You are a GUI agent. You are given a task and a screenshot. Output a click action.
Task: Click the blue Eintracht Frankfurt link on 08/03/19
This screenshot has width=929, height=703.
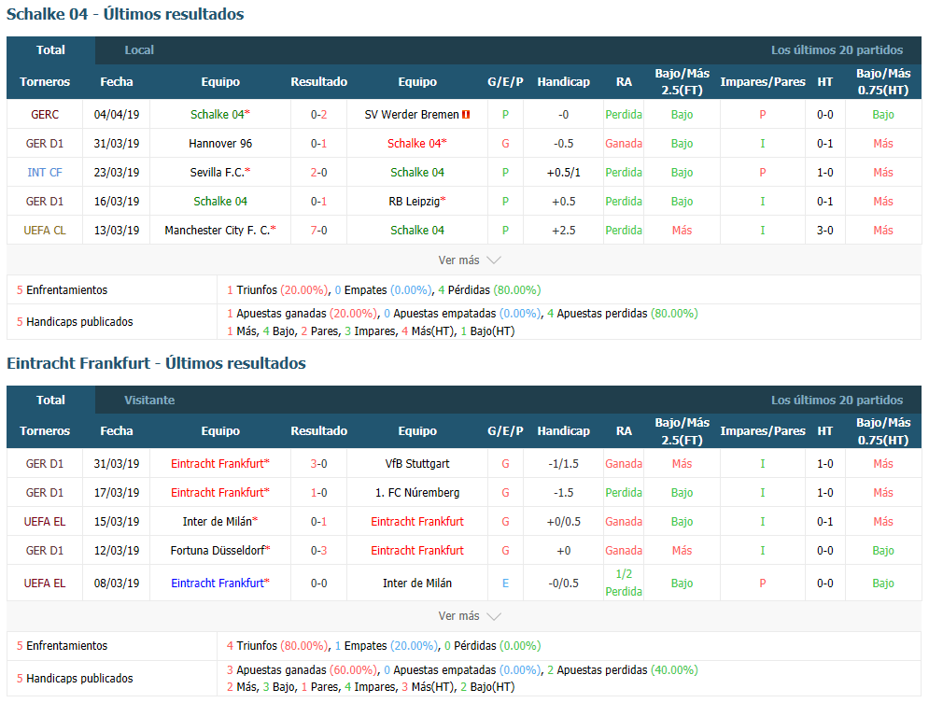217,583
